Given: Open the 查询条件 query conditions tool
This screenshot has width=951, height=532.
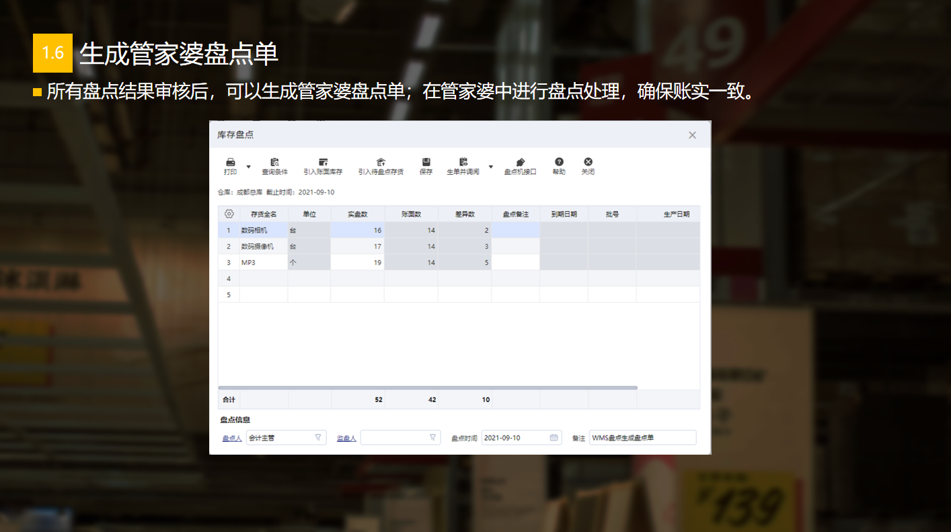Looking at the screenshot, I should pos(274,163).
